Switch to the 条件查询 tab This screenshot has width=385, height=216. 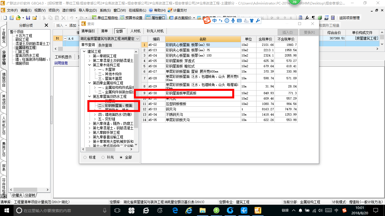point(105,45)
